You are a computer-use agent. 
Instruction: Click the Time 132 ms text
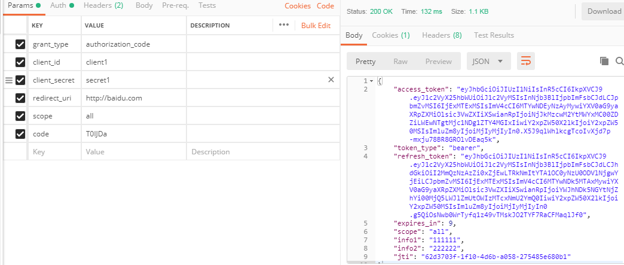pos(421,11)
